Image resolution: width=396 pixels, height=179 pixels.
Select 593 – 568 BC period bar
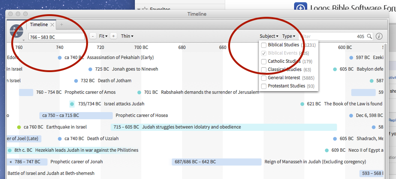click(372, 173)
